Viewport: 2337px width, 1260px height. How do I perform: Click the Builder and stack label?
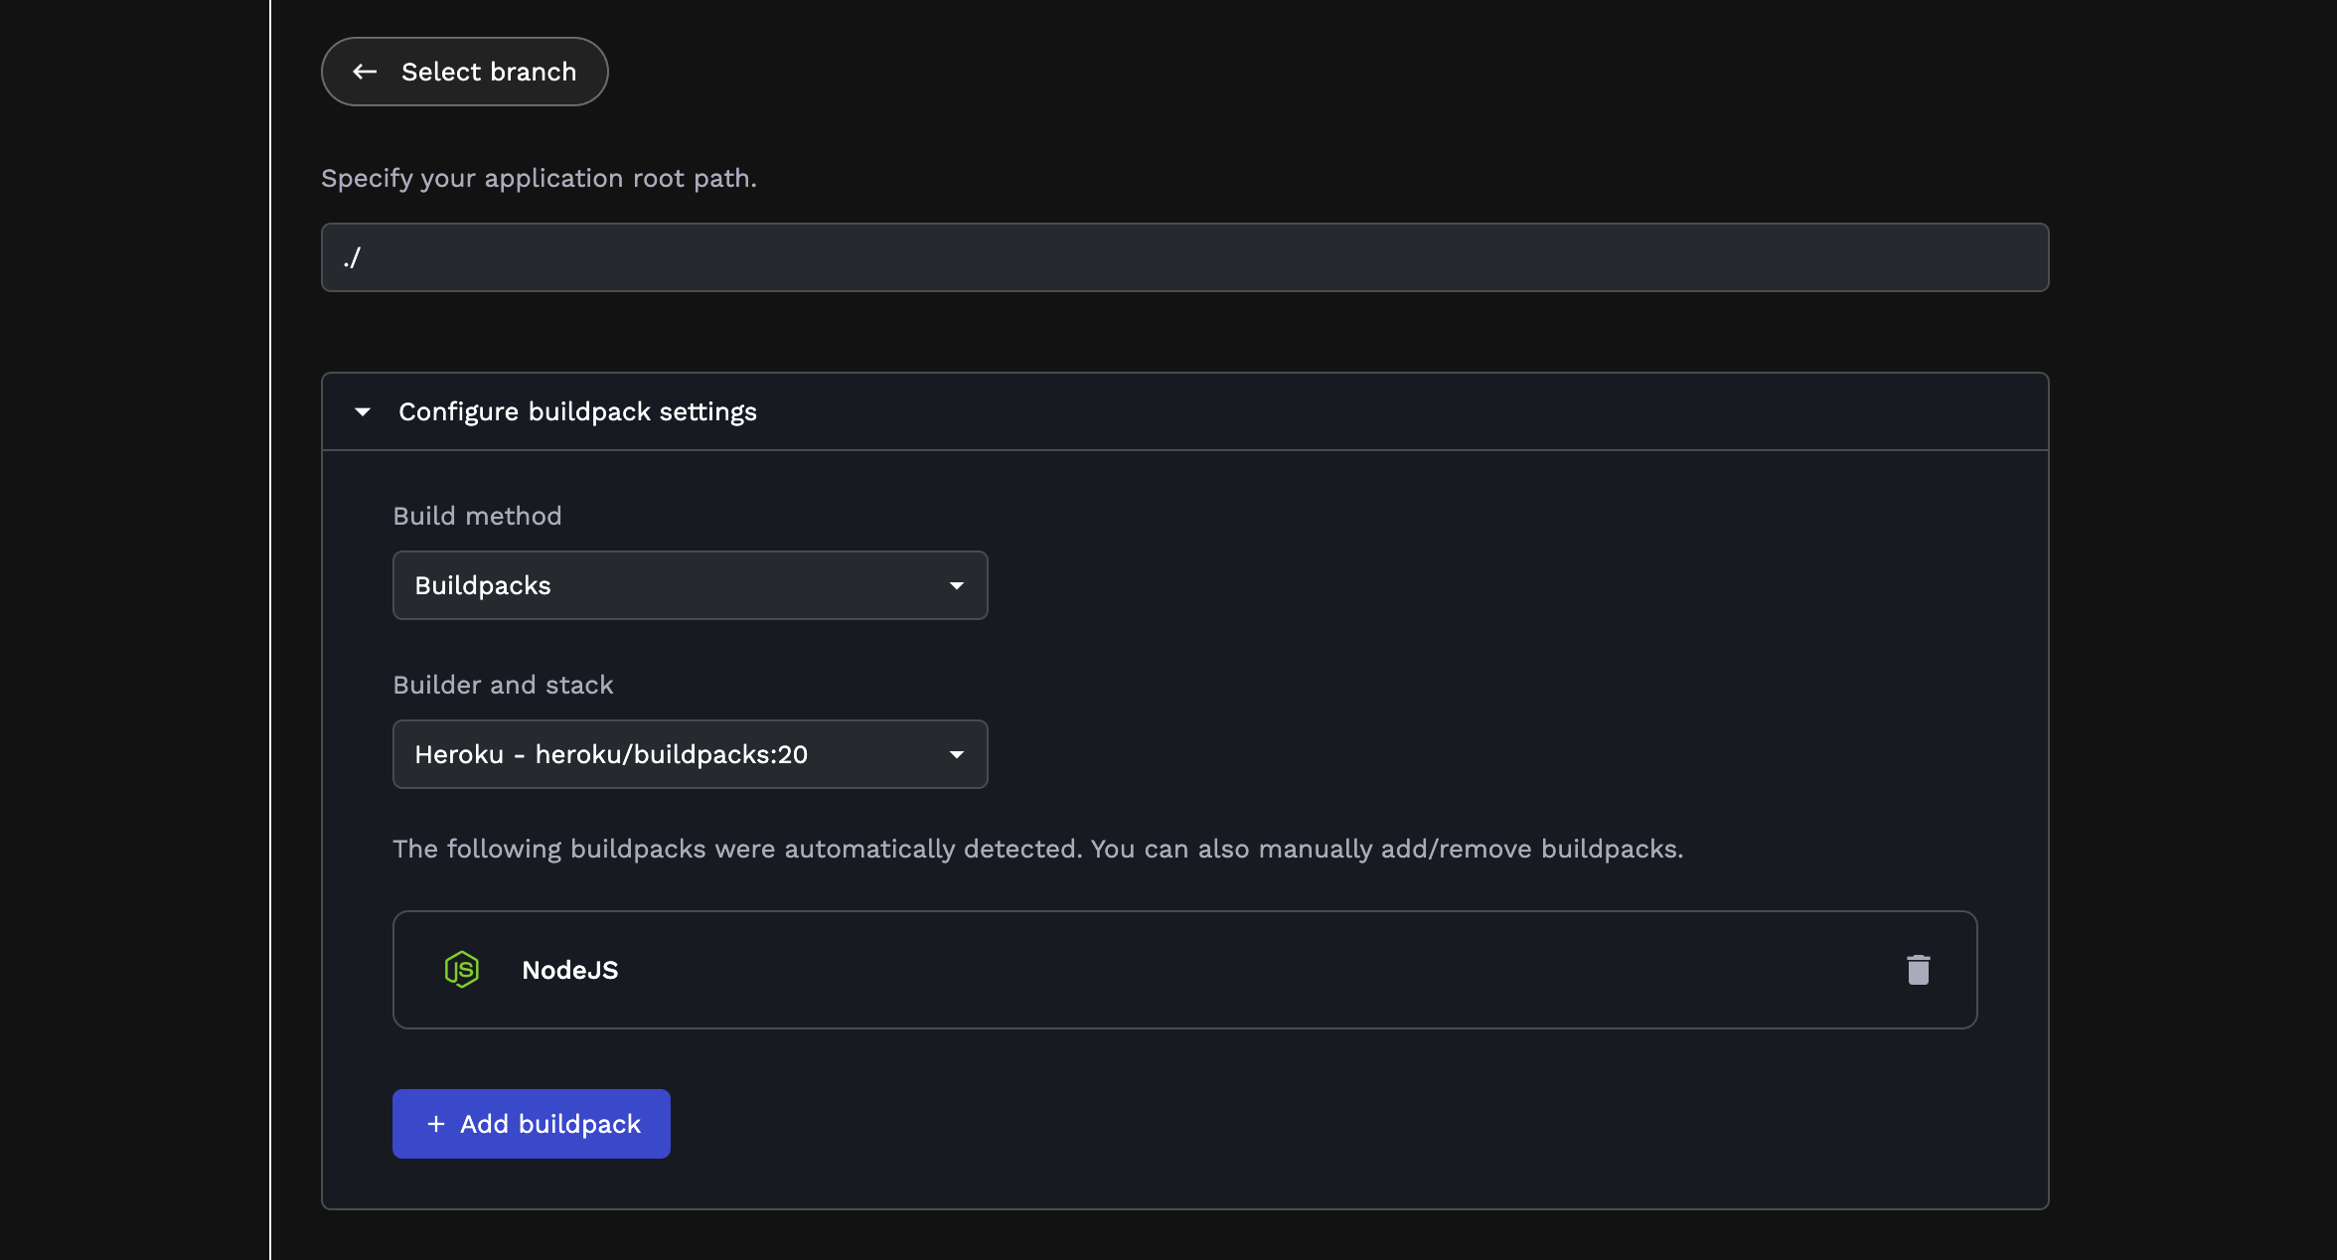point(503,685)
